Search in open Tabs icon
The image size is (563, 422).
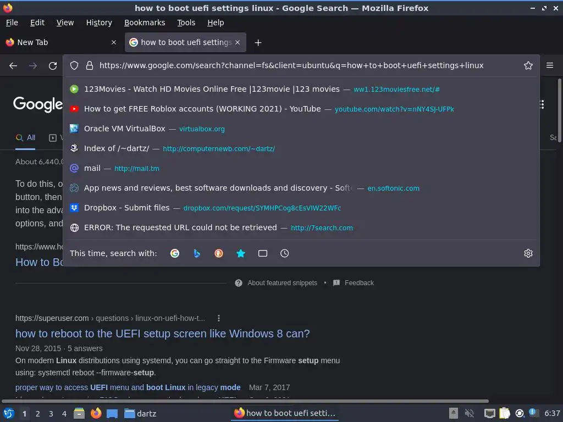(263, 253)
